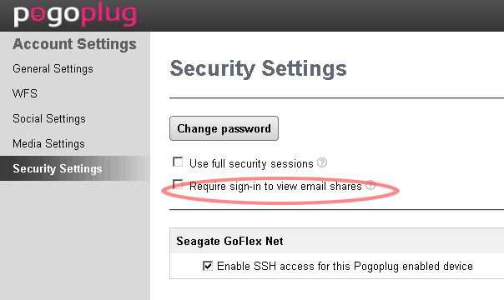504x300 pixels.
Task: Open help icon beside full security sessions
Action: coord(322,163)
